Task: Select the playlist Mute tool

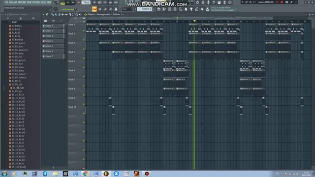Action: click(63, 14)
